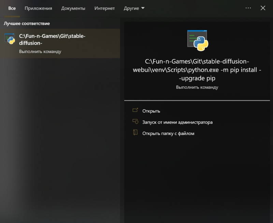Screen dimensions: 273x223
Task: Switch to the "Все" tab
Action: click(x=12, y=8)
